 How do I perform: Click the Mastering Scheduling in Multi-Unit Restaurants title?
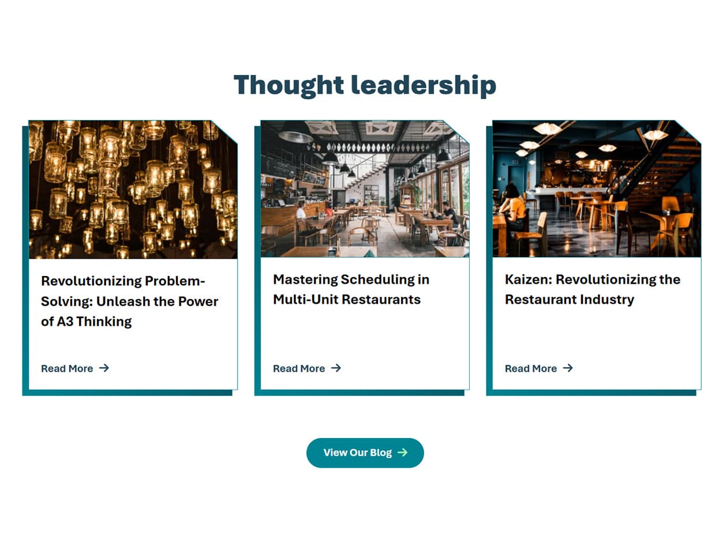tap(351, 289)
